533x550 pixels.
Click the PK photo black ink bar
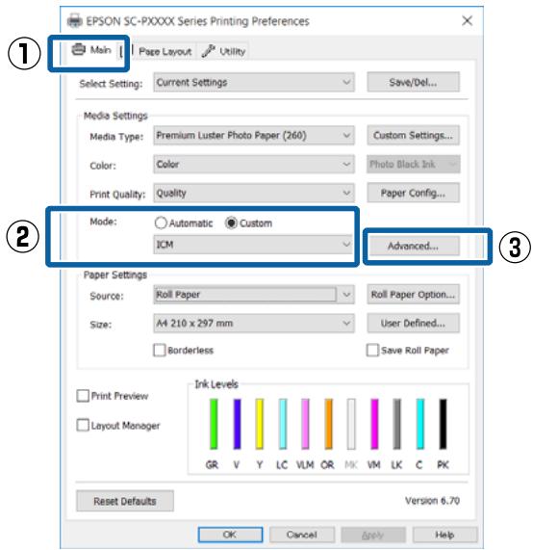tap(443, 424)
